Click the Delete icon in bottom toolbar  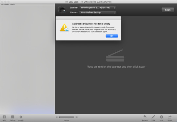coord(12,117)
